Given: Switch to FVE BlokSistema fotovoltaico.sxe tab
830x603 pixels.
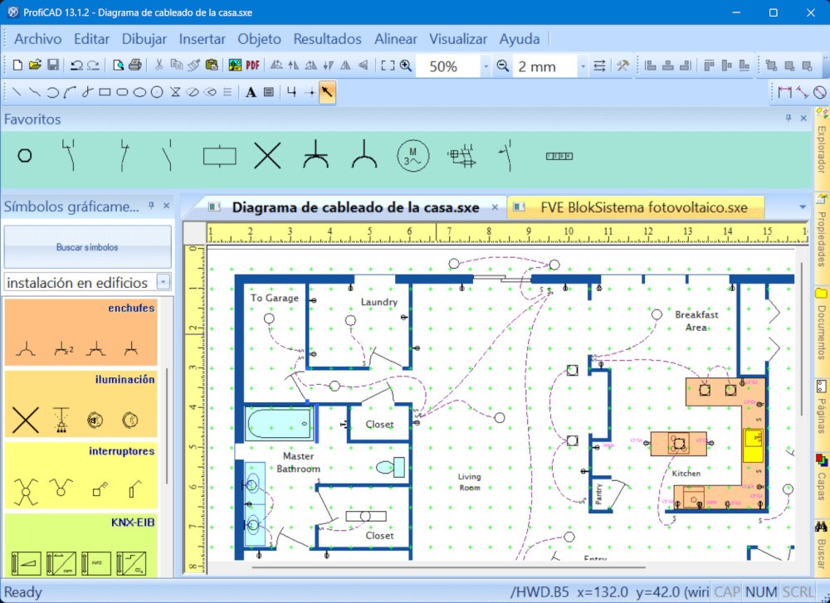Looking at the screenshot, I should (643, 207).
